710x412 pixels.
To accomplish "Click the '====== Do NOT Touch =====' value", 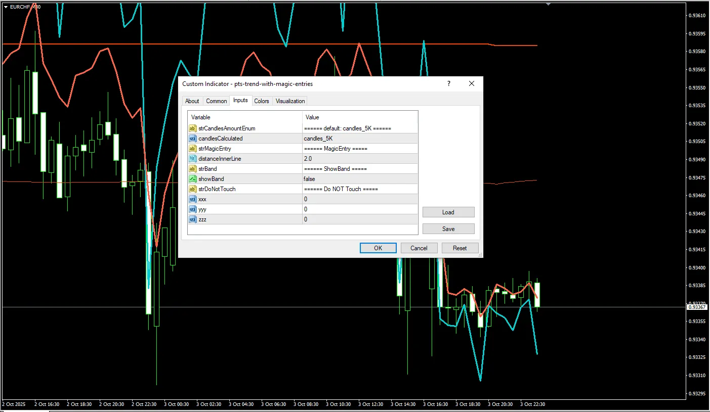I will pos(341,189).
